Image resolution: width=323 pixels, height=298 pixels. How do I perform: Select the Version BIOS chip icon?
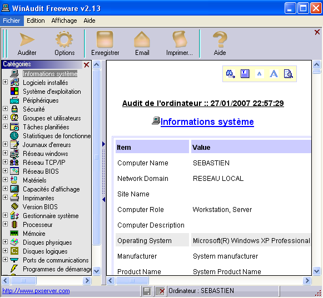pyautogui.click(x=14, y=206)
